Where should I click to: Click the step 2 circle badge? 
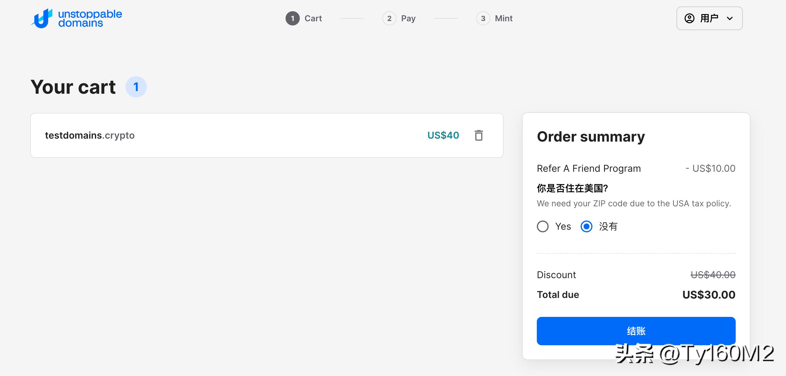pyautogui.click(x=389, y=18)
